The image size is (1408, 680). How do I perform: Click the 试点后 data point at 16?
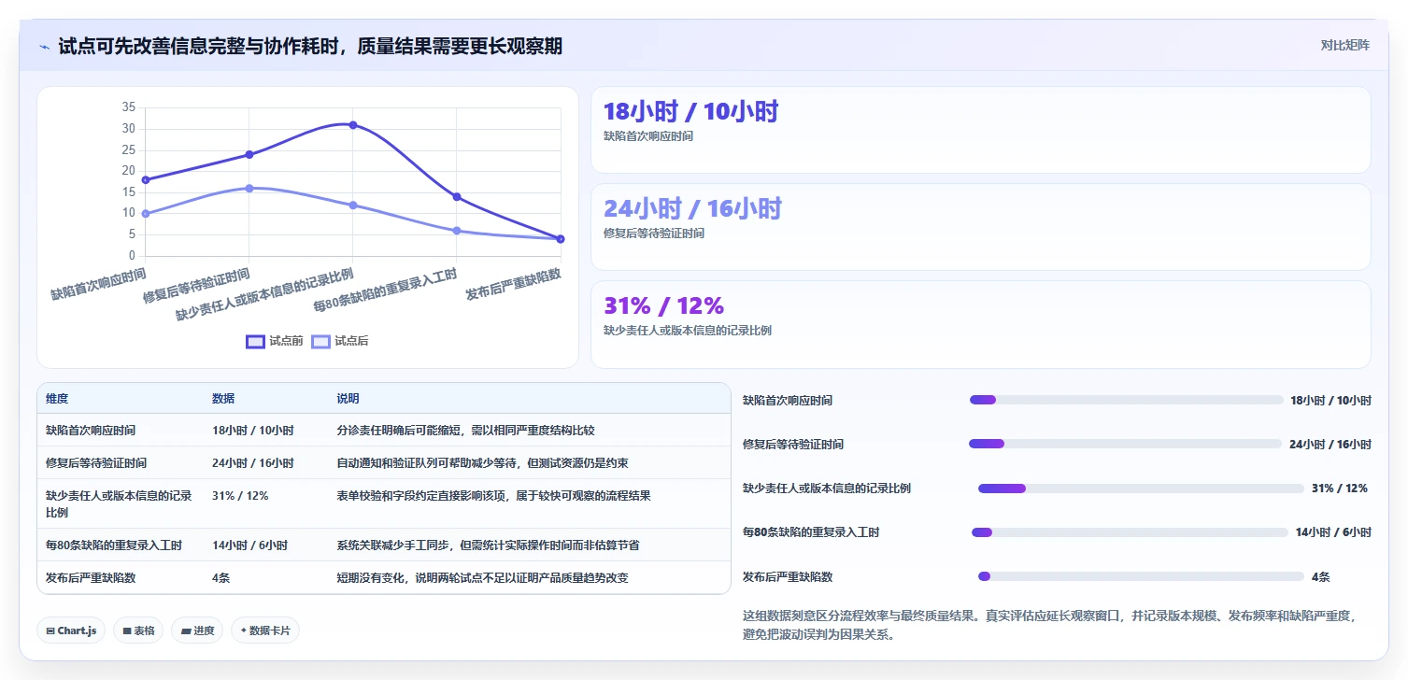coord(249,188)
